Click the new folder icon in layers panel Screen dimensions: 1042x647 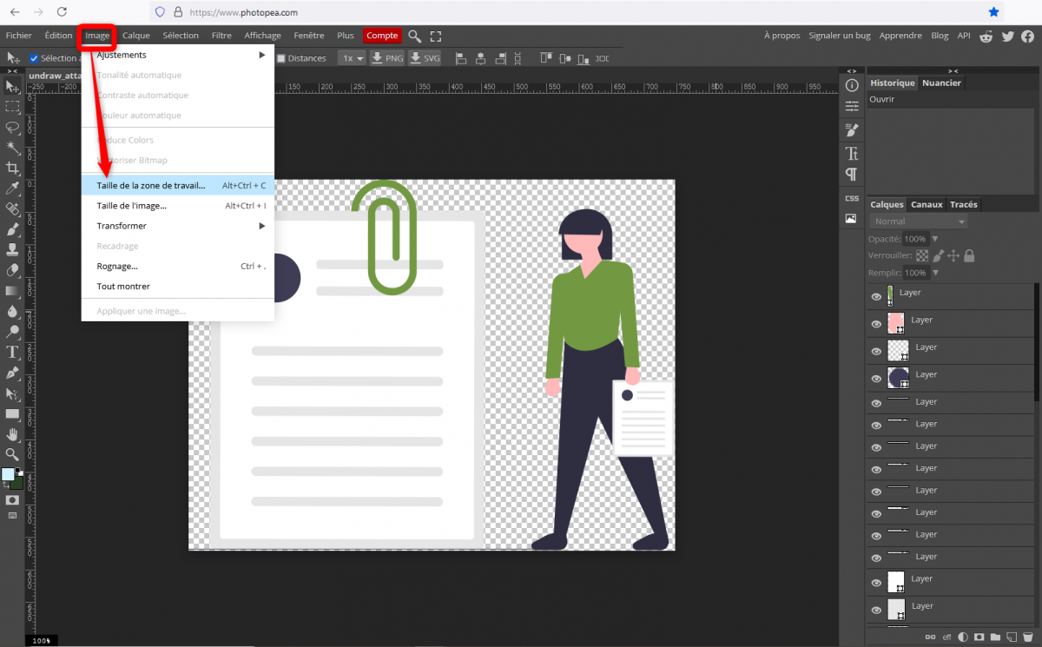tap(995, 637)
